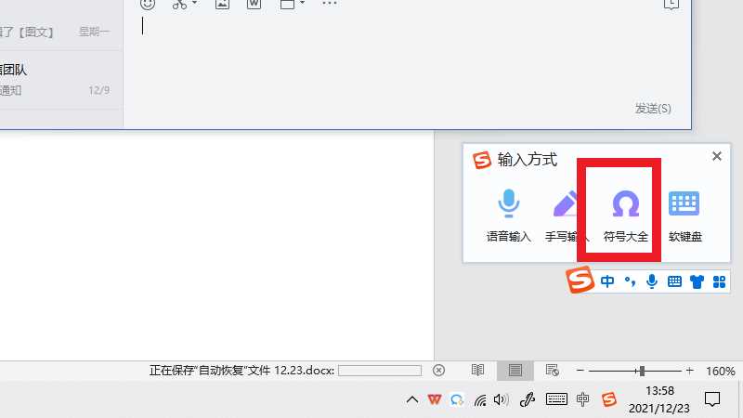The image size is (743, 418).
Task: Open the 软键盘 soft keyboard
Action: [x=684, y=216]
